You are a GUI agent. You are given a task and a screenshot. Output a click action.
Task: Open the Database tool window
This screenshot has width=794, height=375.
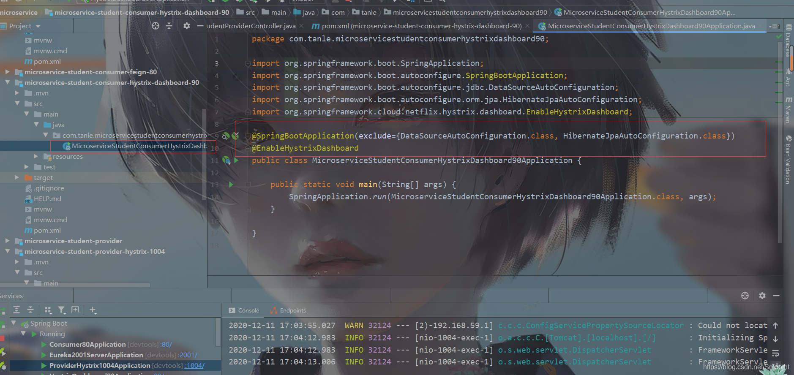tap(789, 41)
